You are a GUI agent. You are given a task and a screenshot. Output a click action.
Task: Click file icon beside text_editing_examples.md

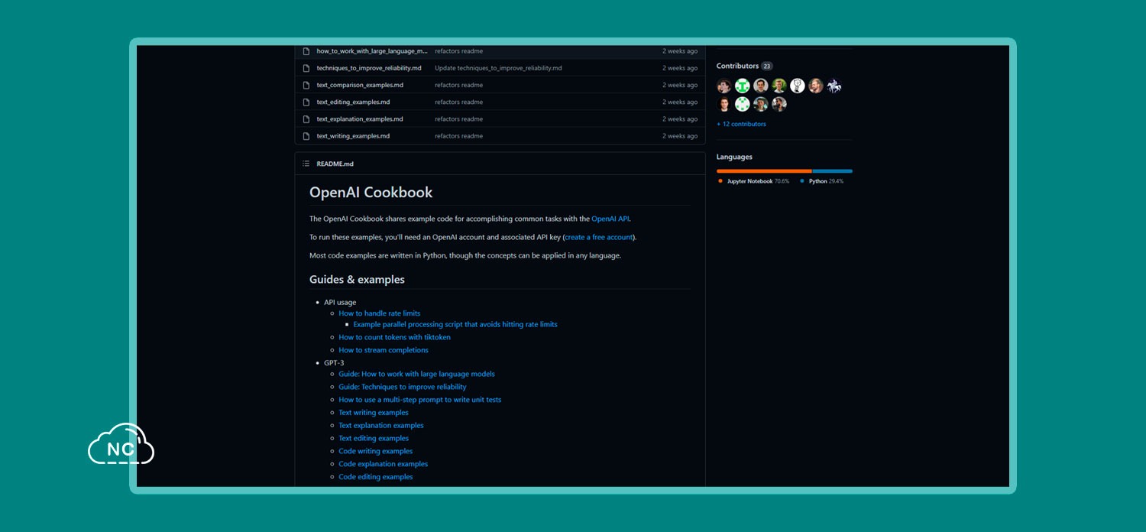coord(306,102)
